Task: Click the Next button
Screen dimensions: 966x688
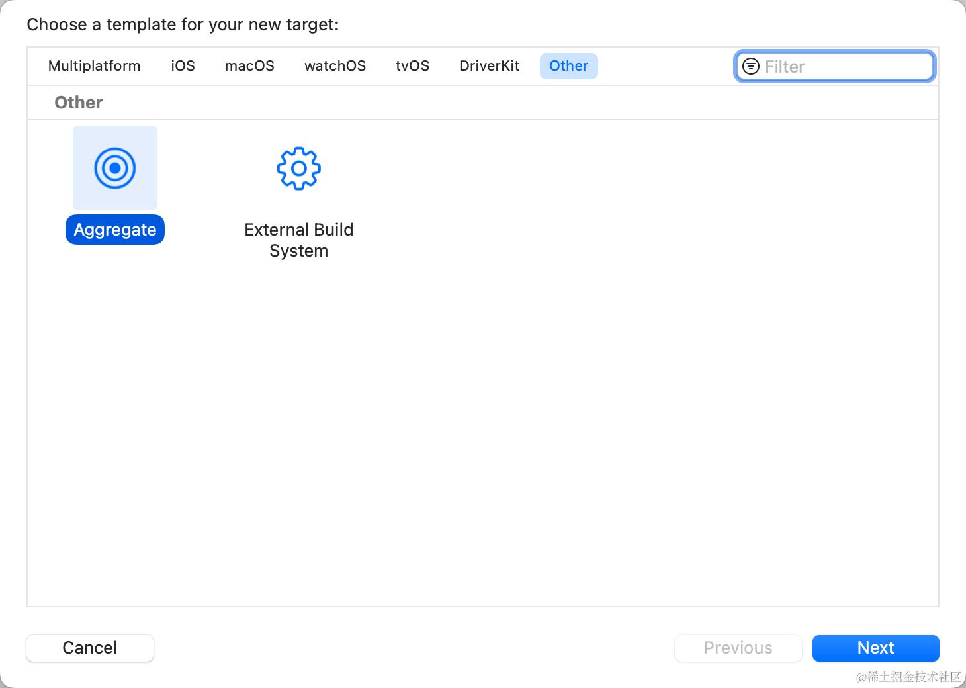Action: pos(875,648)
